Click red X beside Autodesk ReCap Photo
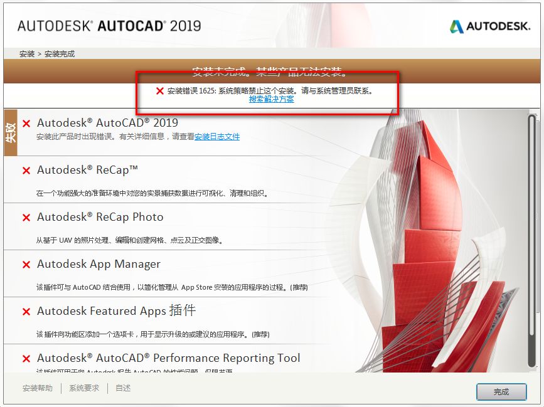The image size is (544, 407). (26, 218)
